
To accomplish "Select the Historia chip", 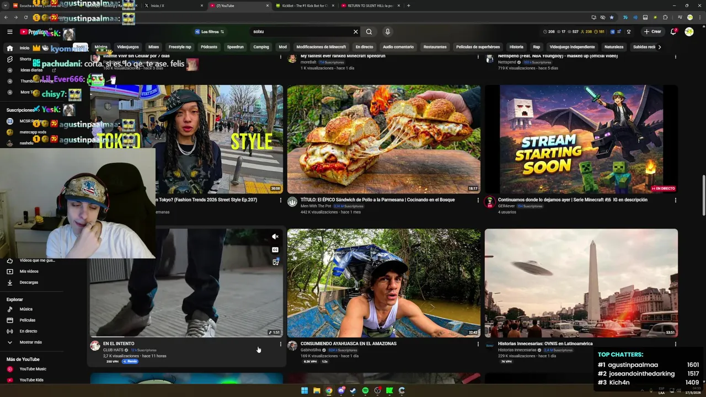I will (516, 47).
